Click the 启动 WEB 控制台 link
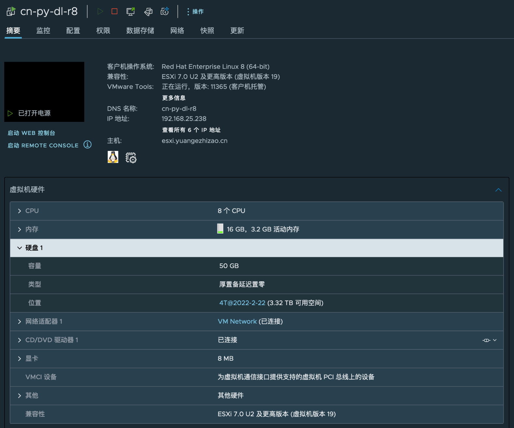This screenshot has height=428, width=514. 32,133
